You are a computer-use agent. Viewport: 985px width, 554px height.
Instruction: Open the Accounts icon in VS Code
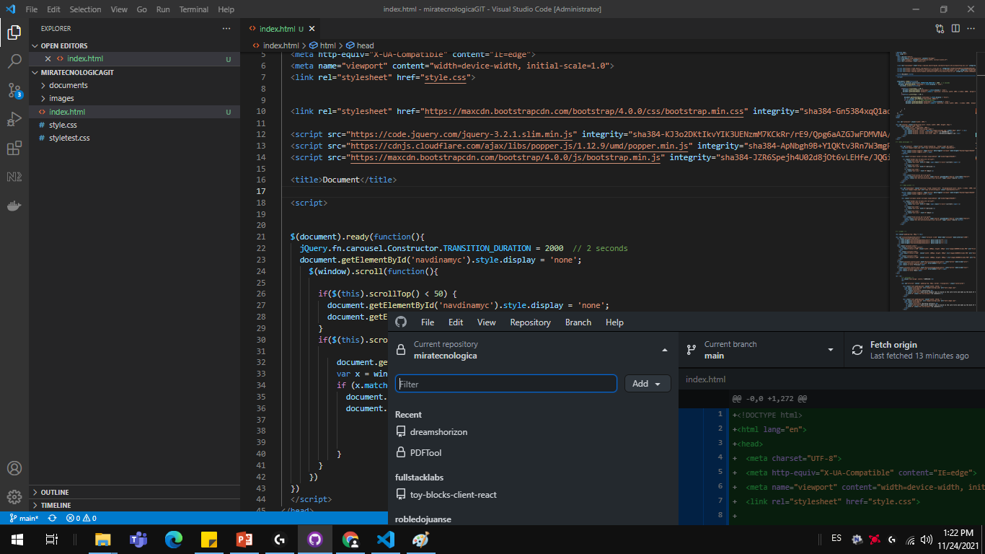pos(14,468)
